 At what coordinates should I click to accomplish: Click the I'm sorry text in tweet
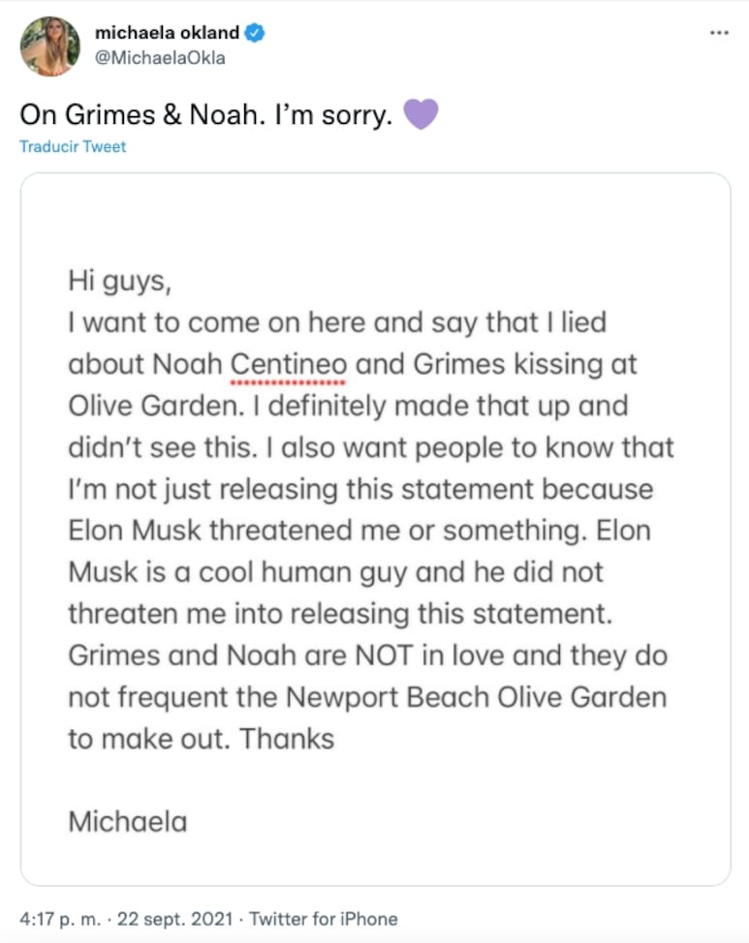tap(333, 114)
